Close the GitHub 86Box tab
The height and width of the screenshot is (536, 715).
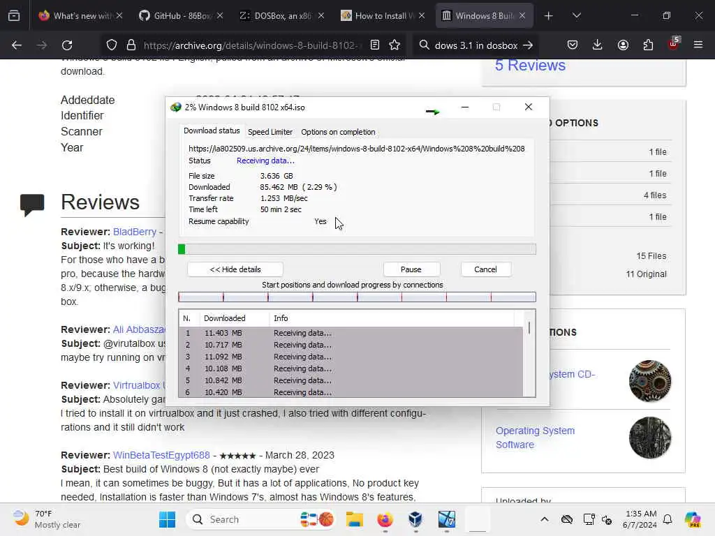pyautogui.click(x=220, y=16)
